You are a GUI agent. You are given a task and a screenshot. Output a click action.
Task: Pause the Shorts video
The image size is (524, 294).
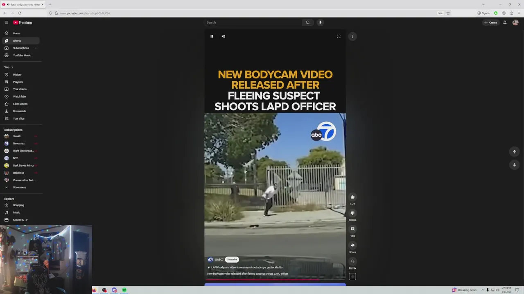[x=212, y=36]
